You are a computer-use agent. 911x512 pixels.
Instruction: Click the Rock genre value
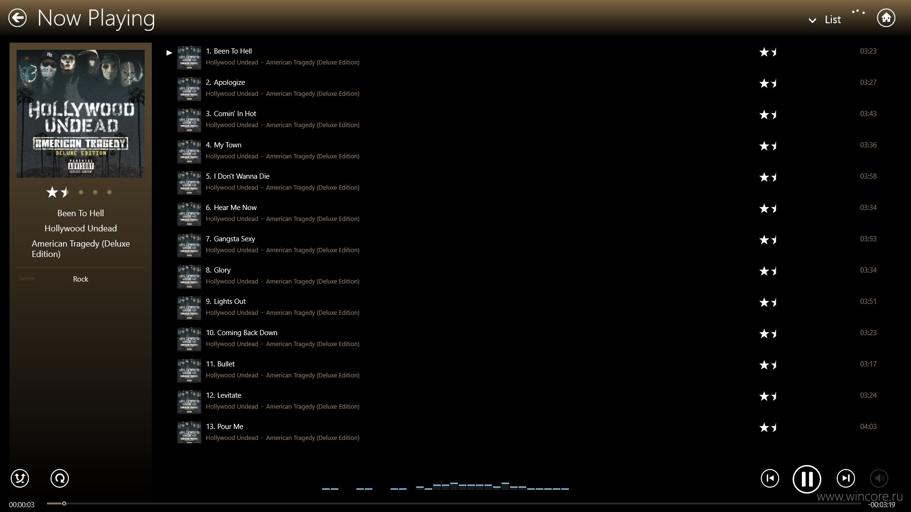pos(81,279)
